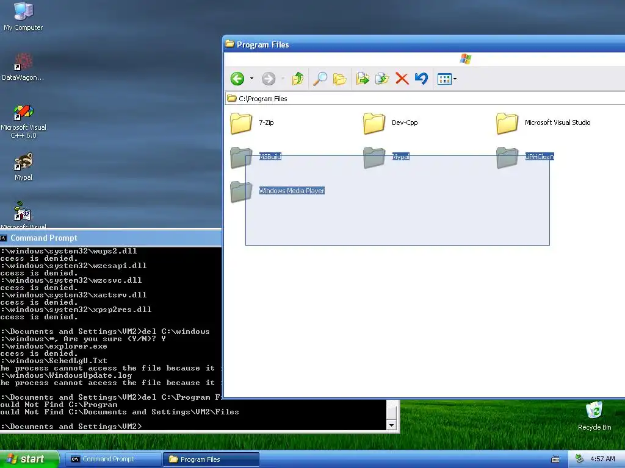
Task: Switch to Command Prompt taskbar button
Action: (113, 459)
